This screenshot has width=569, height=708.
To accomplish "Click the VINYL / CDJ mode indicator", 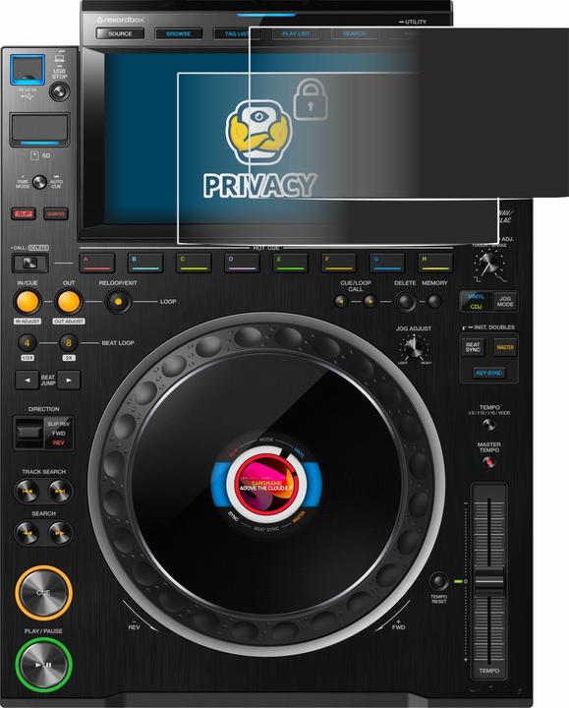I will pyautogui.click(x=476, y=301).
